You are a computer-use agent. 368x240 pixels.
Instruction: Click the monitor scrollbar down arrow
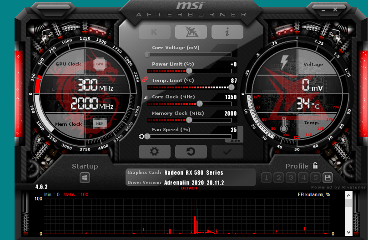tap(348, 232)
